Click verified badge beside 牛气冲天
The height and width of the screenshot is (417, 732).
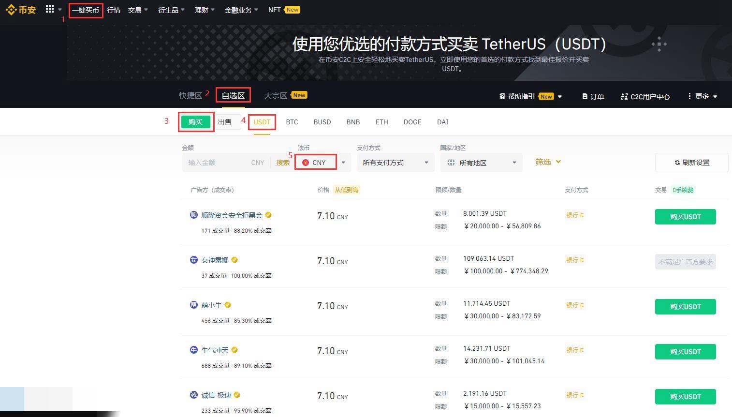(x=234, y=350)
